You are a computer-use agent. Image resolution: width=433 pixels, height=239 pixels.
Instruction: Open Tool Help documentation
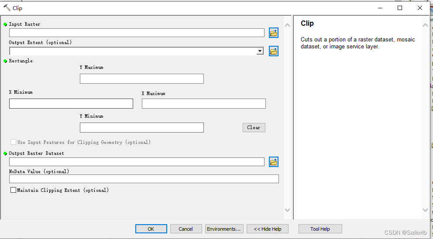[320, 229]
